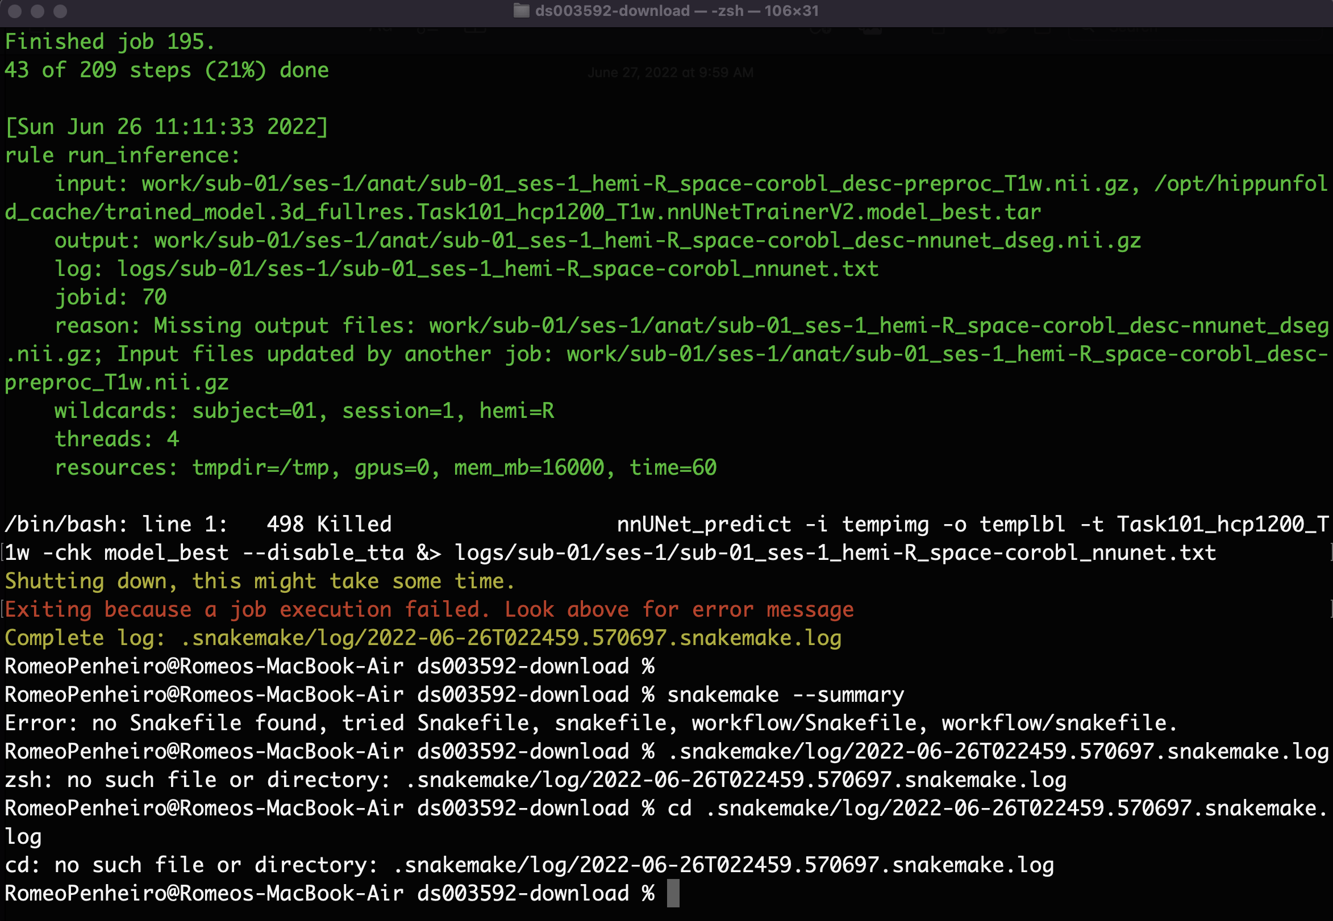The height and width of the screenshot is (921, 1333).
Task: Select the green 'Finished job 195.' line
Action: 110,40
